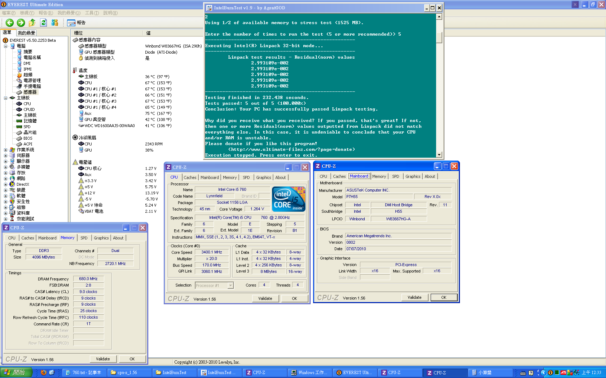
Task: Click OK in bottom-left CPU-Z memory window
Action: (x=132, y=359)
